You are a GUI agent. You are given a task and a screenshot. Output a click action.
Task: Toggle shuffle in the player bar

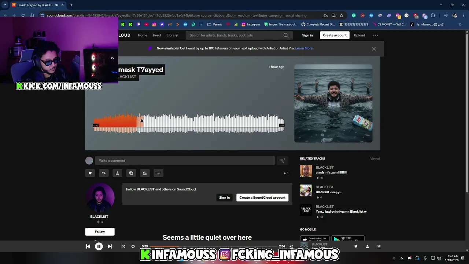[x=123, y=246]
